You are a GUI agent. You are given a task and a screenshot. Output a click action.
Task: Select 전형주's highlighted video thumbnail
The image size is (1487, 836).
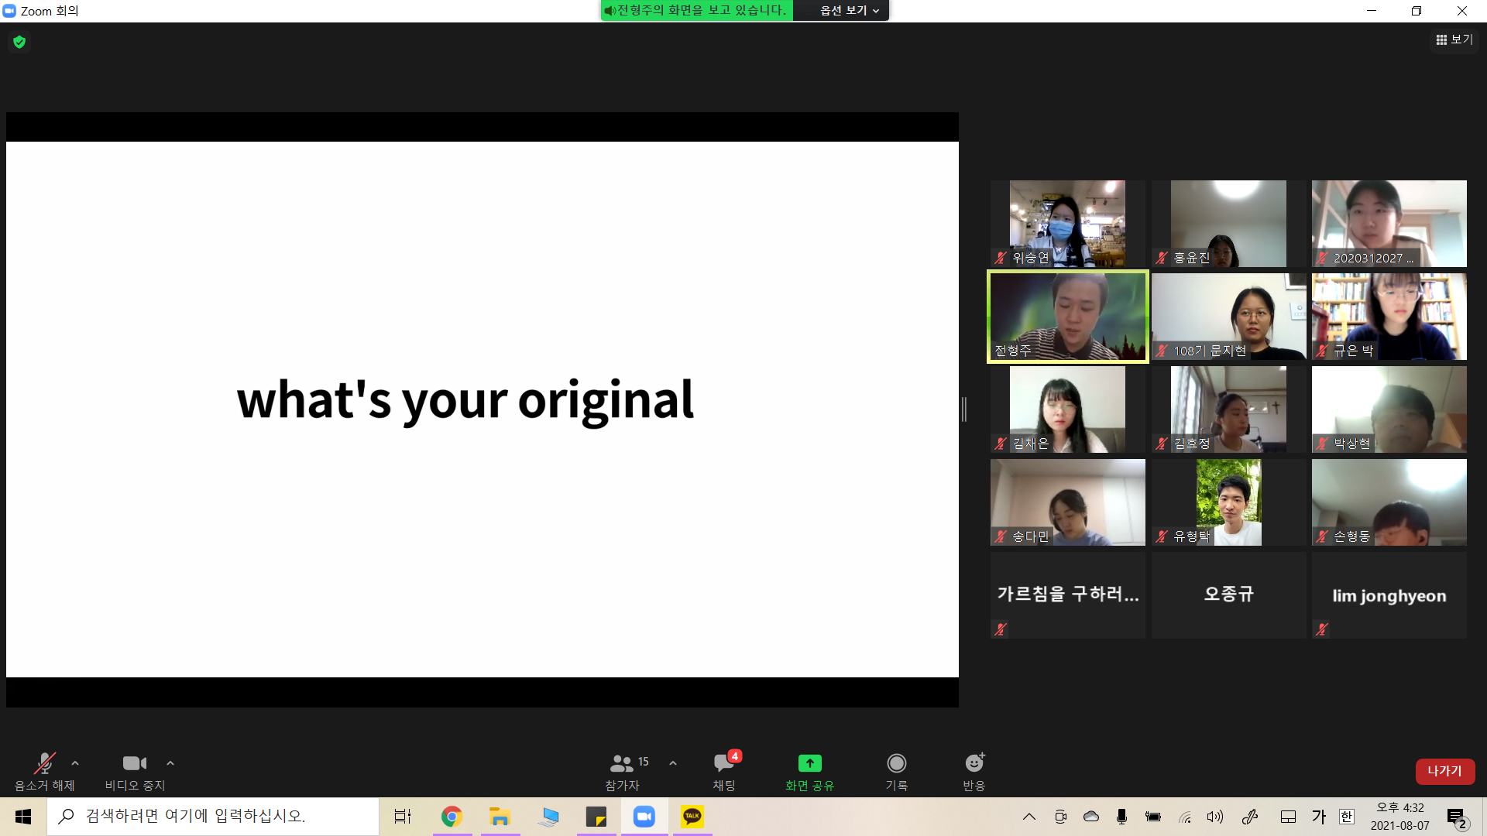point(1067,317)
